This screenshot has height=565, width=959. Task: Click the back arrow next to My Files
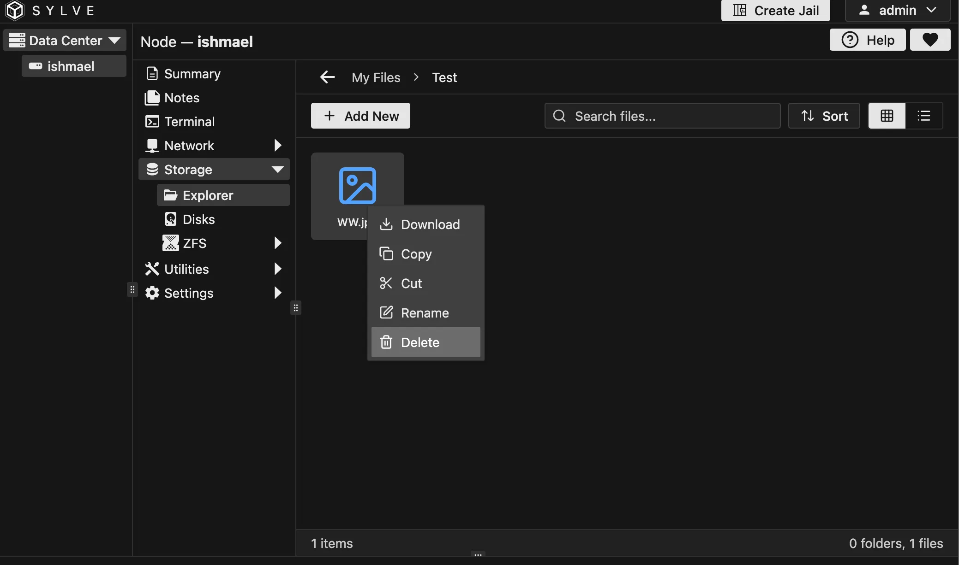pyautogui.click(x=327, y=77)
